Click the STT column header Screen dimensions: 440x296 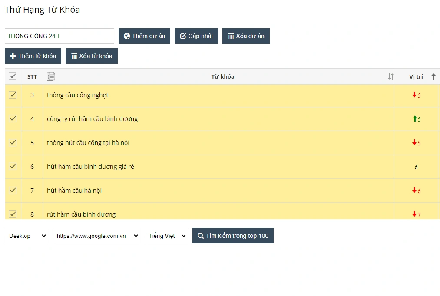point(32,77)
